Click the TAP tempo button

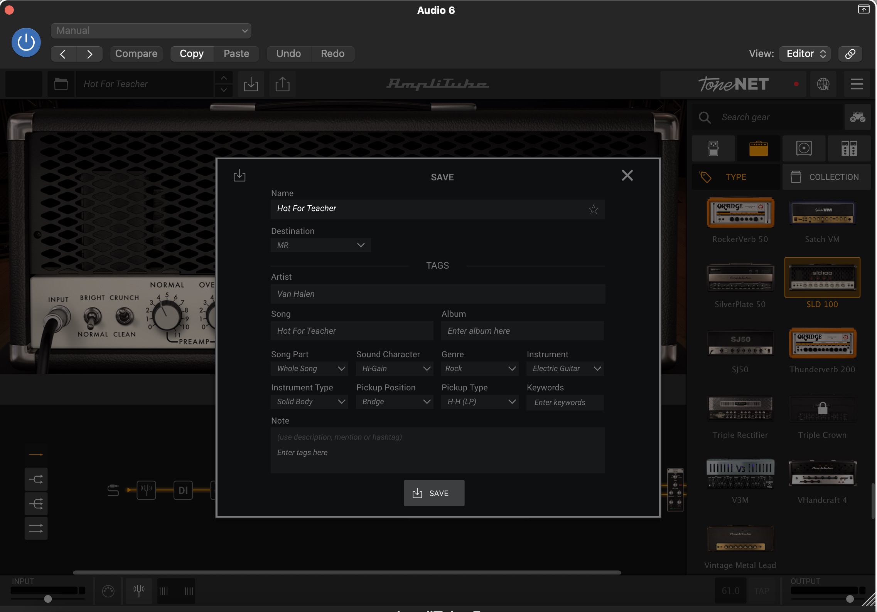coord(762,591)
